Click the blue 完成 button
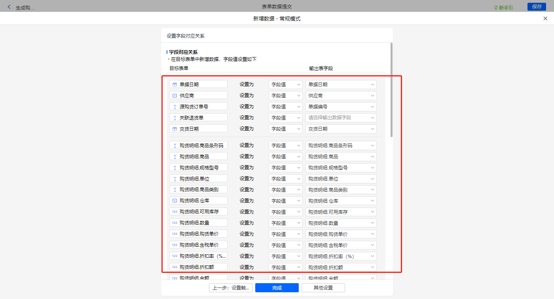 point(277,288)
